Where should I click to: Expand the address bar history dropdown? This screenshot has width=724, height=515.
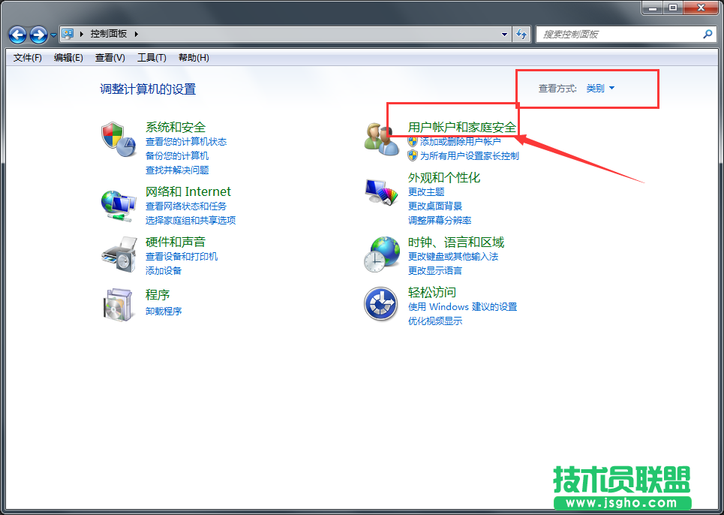click(503, 35)
